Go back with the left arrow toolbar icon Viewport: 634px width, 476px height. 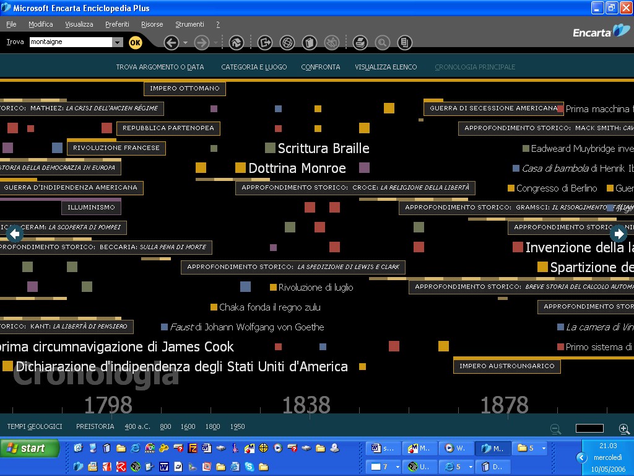pyautogui.click(x=172, y=43)
